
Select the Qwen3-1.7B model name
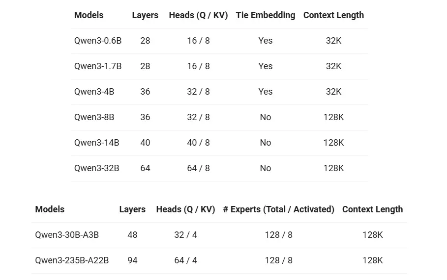98,66
